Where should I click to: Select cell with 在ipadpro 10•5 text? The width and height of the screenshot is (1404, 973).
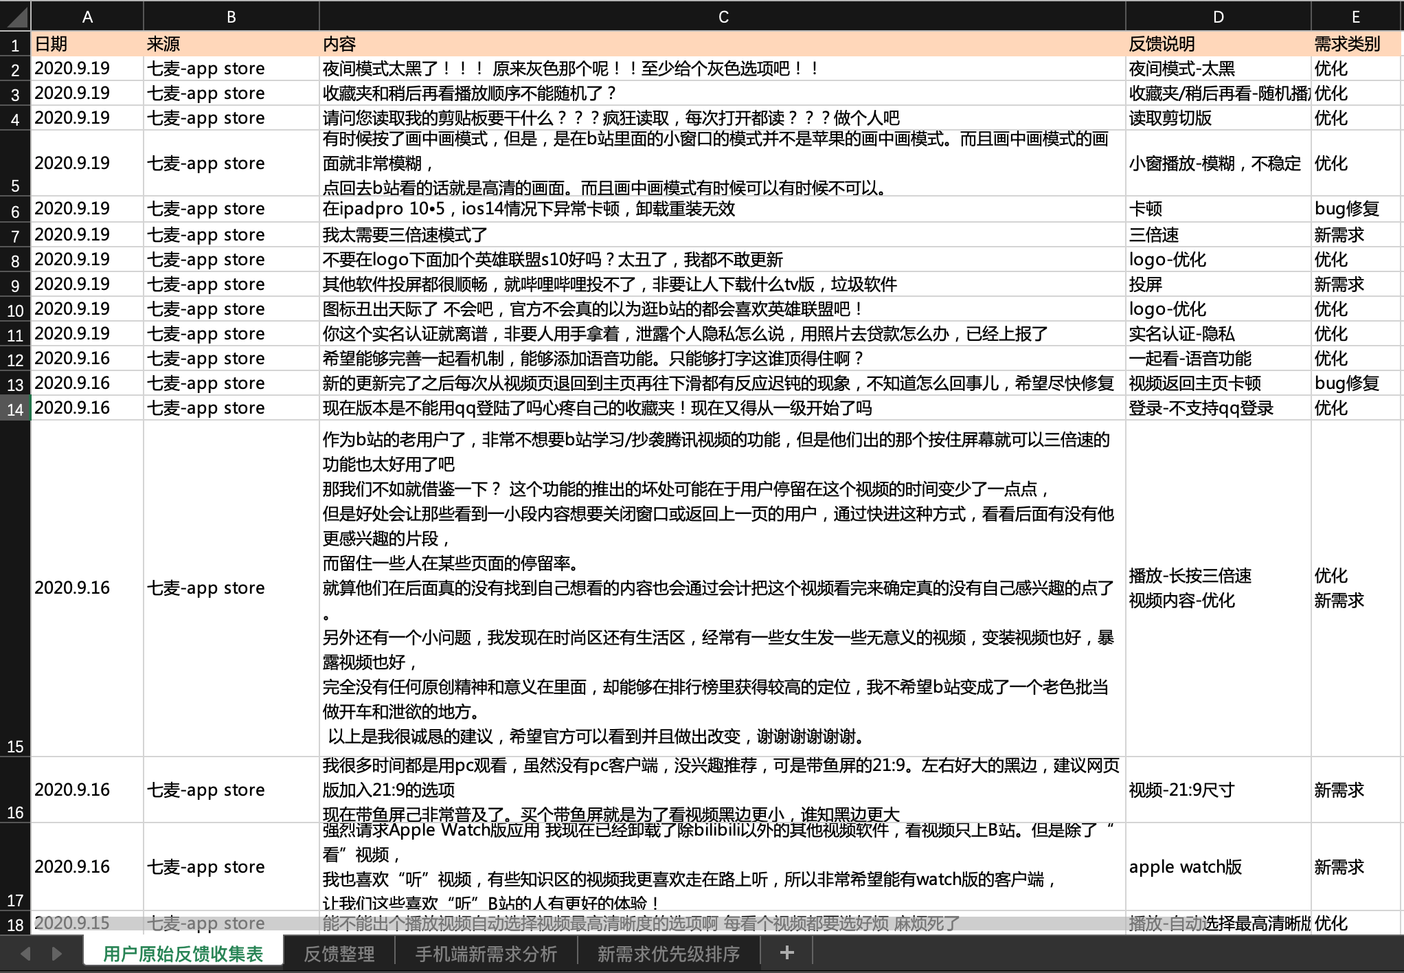tap(723, 209)
